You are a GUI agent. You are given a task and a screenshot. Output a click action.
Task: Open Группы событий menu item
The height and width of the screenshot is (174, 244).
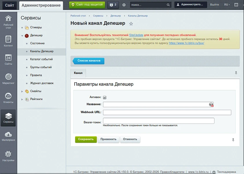(41, 67)
